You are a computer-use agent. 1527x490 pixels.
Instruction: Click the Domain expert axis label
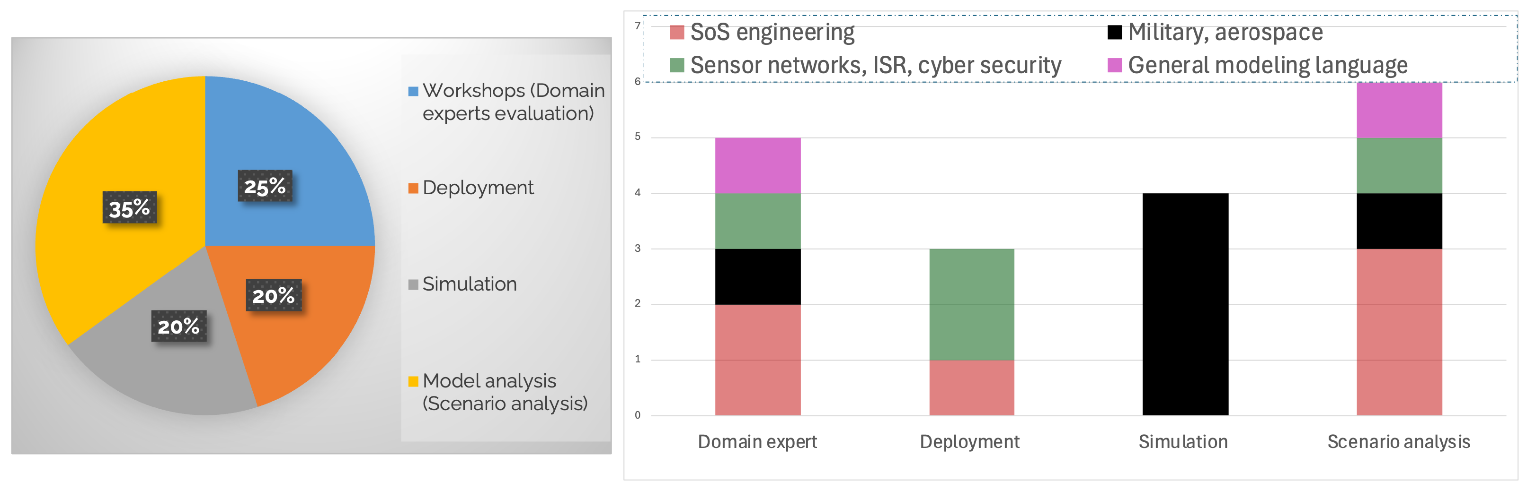(757, 442)
